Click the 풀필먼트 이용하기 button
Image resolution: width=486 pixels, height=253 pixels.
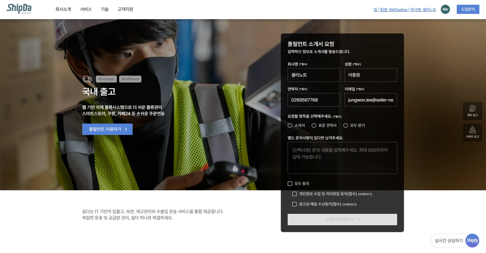pos(107,129)
